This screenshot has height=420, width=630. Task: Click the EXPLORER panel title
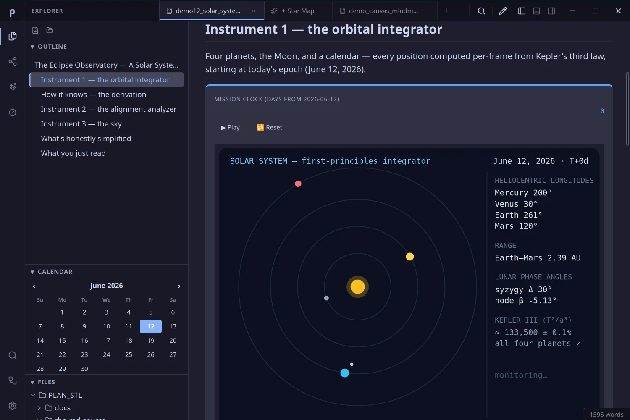[47, 11]
